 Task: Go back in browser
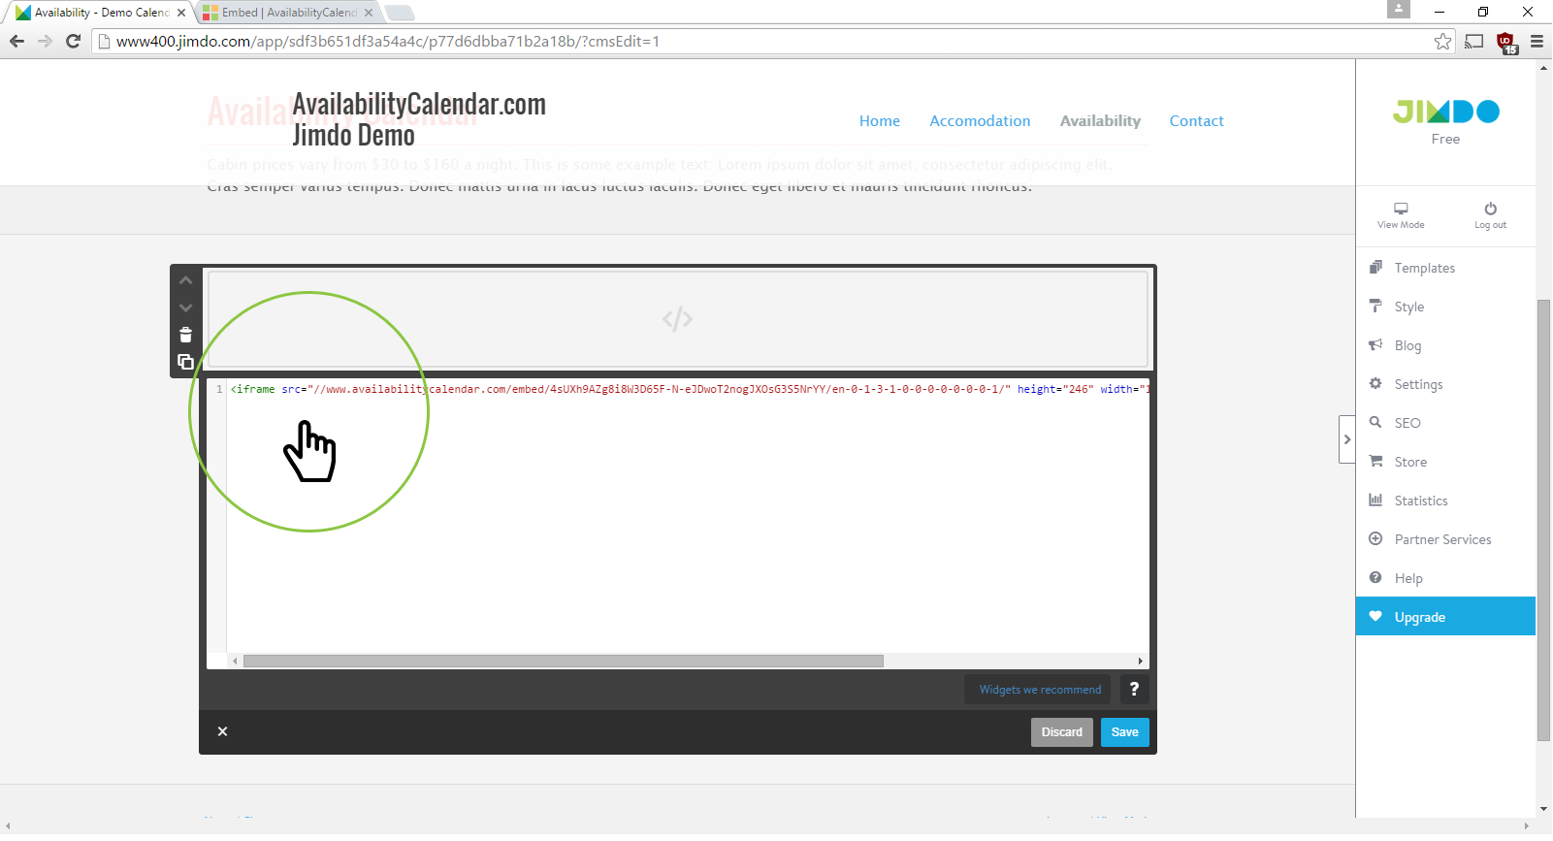point(16,41)
